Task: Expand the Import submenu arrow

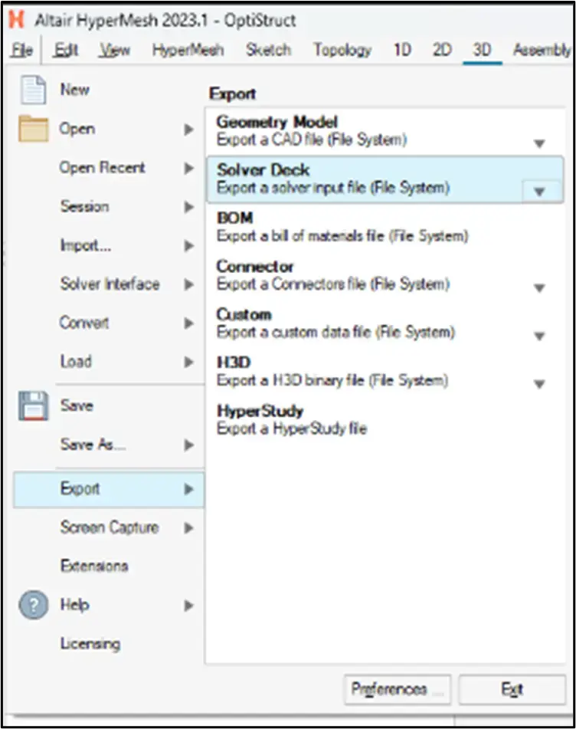Action: (x=188, y=245)
